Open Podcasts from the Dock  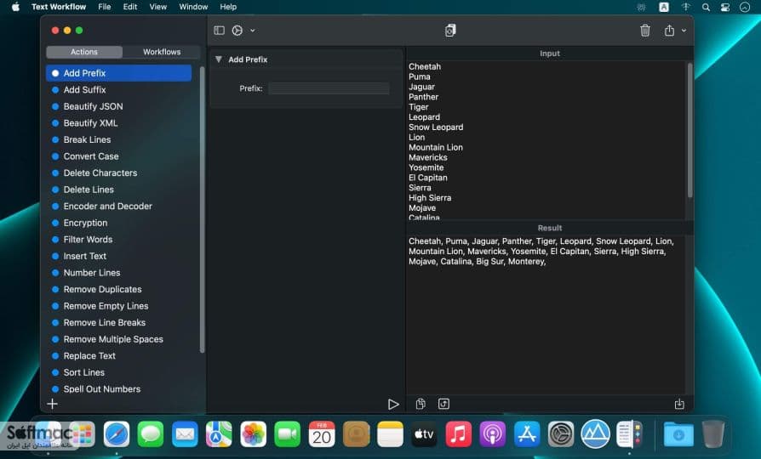[x=493, y=433]
